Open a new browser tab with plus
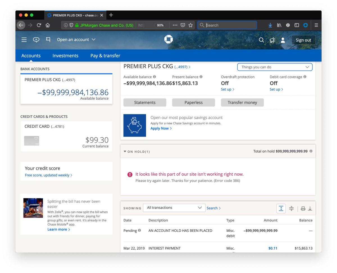 pyautogui.click(x=111, y=15)
